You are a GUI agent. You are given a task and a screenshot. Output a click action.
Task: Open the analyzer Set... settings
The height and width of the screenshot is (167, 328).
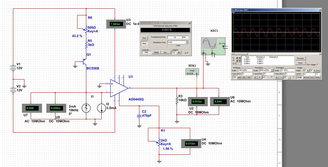(166, 52)
